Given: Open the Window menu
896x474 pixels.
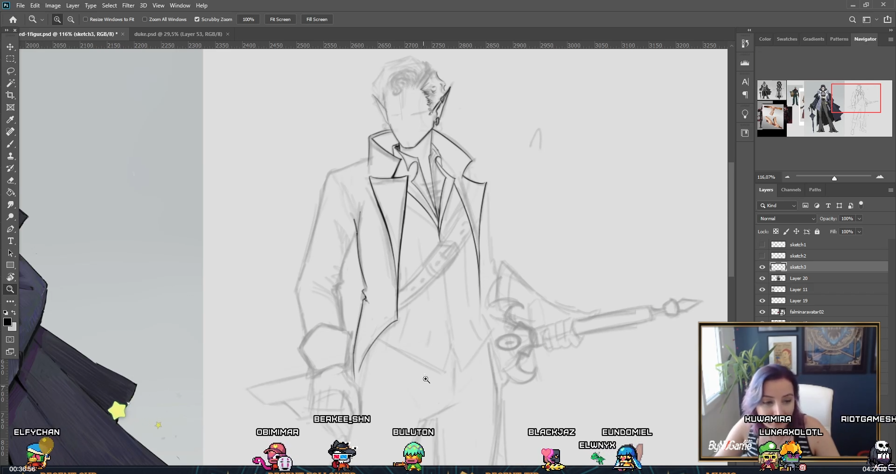Looking at the screenshot, I should tap(180, 6).
